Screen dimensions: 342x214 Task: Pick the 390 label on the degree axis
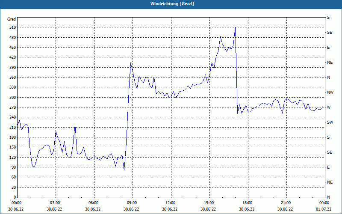click(x=13, y=67)
